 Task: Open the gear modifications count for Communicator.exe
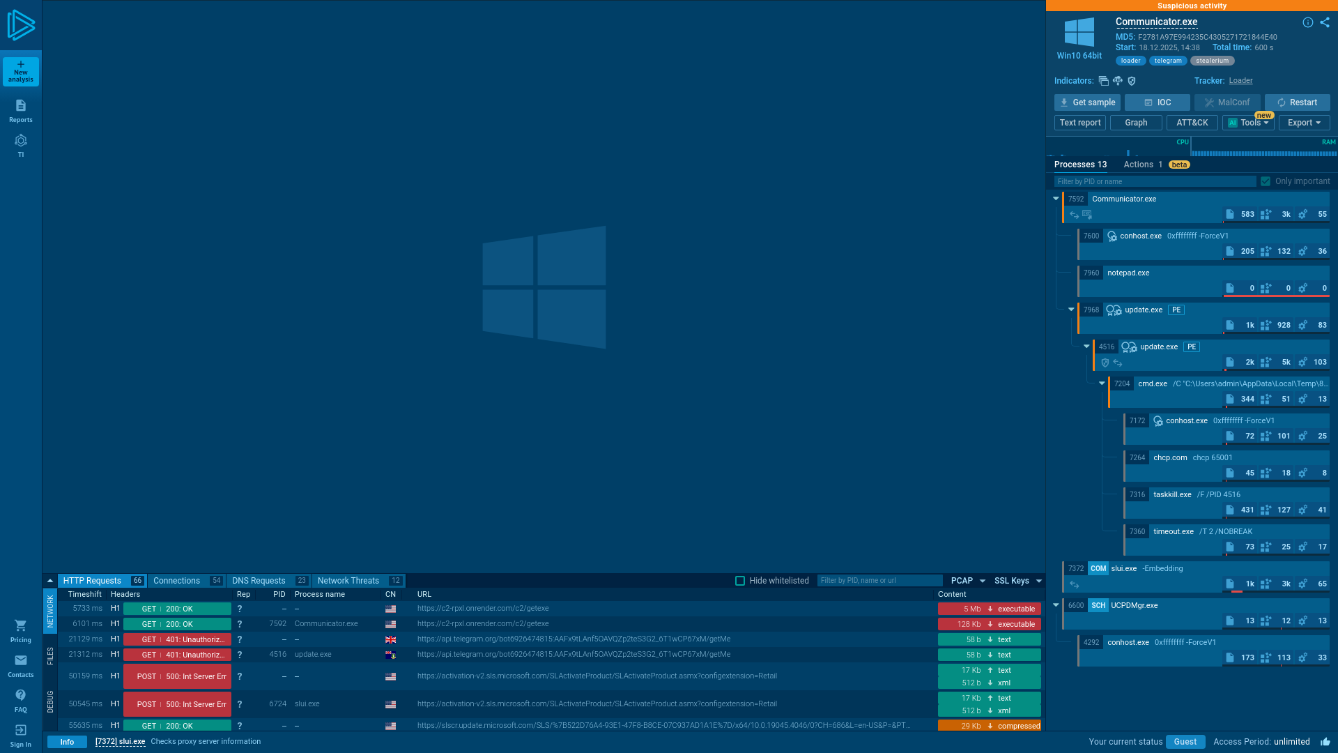click(x=1303, y=214)
